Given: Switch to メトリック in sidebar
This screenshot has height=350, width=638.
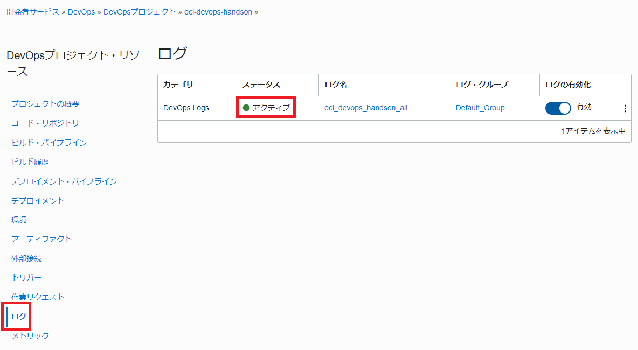Looking at the screenshot, I should (x=30, y=336).
